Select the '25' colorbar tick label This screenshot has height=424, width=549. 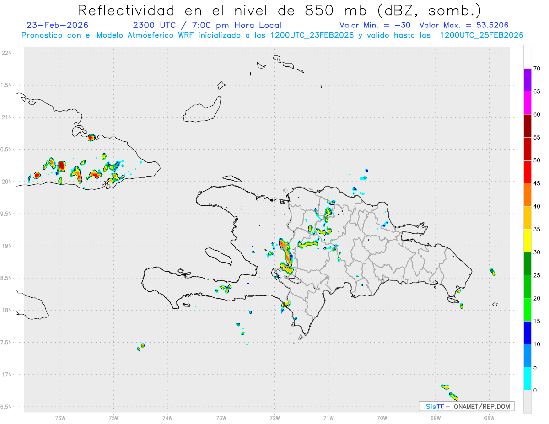click(x=537, y=275)
